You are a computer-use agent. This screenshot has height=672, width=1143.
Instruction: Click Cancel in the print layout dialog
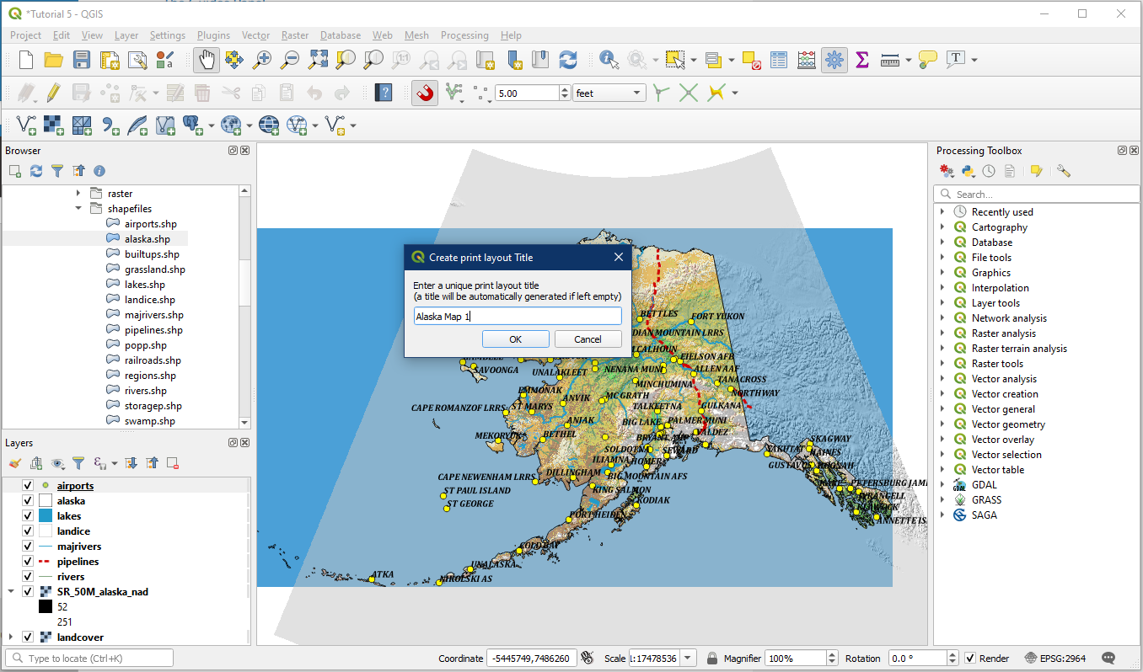[x=588, y=339]
